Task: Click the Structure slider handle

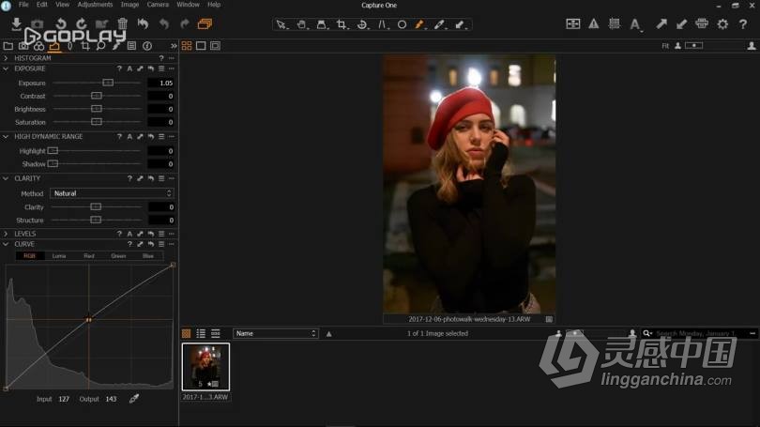Action: pos(96,220)
